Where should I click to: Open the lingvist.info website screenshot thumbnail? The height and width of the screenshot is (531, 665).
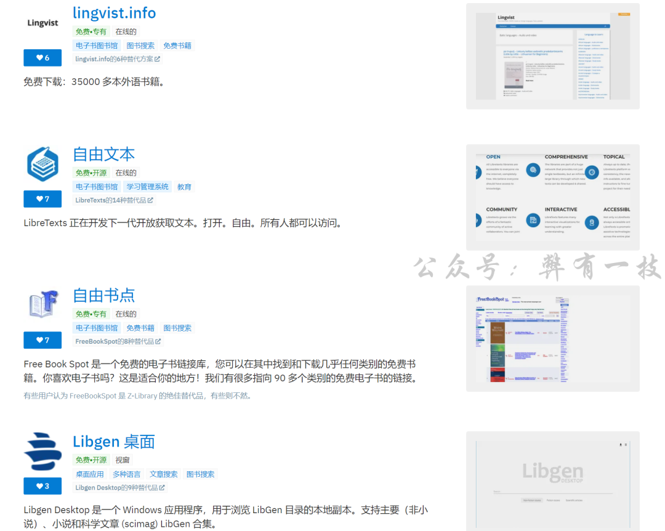pyautogui.click(x=552, y=56)
